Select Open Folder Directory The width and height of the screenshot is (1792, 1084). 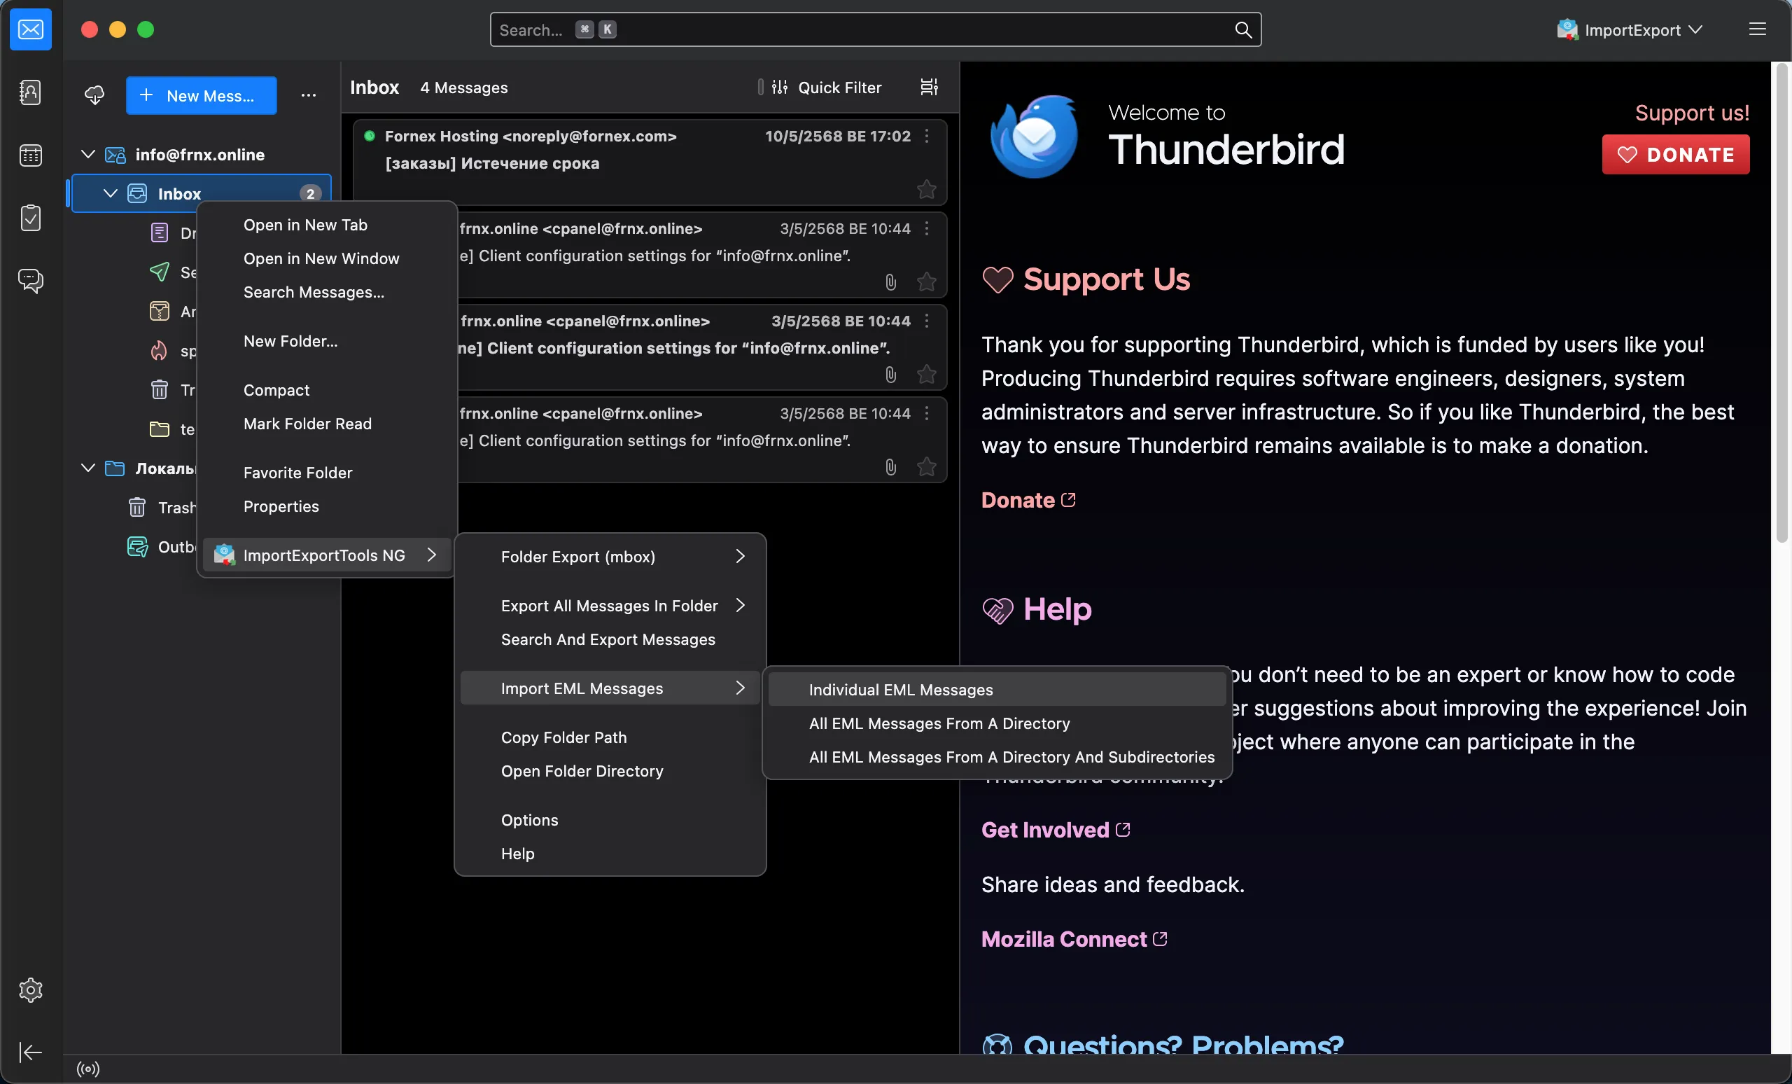pos(610,770)
